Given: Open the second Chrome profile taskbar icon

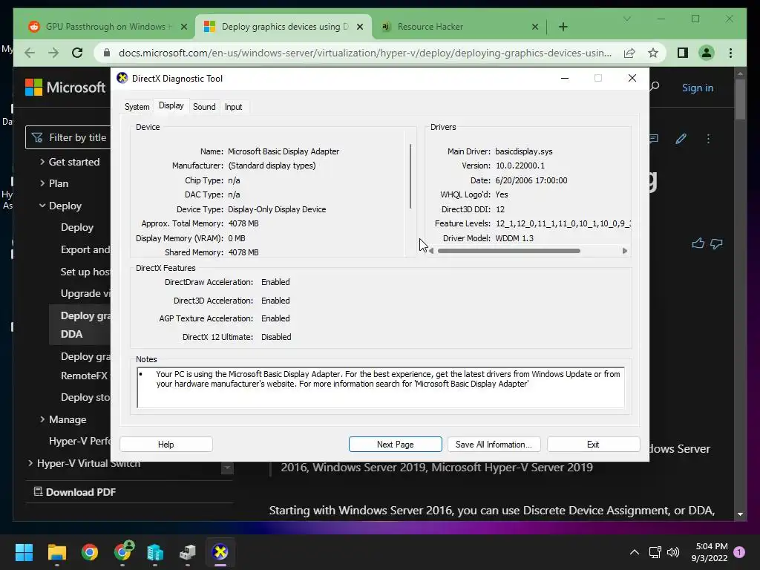Looking at the screenshot, I should pos(123,551).
